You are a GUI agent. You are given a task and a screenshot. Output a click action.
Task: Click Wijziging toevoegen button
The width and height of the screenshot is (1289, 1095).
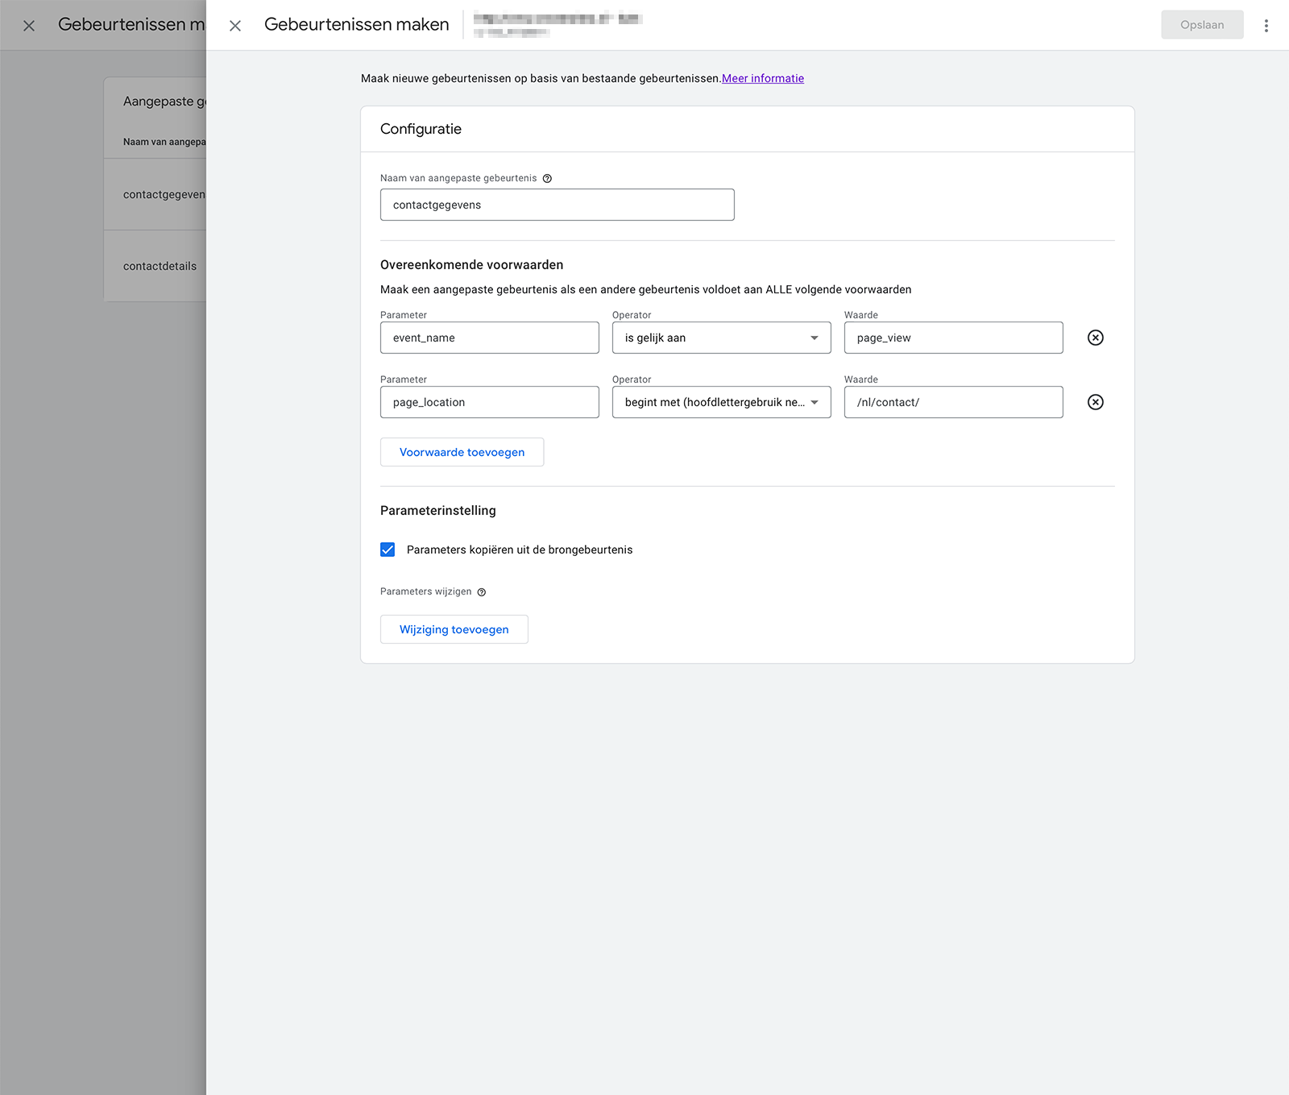coord(454,629)
